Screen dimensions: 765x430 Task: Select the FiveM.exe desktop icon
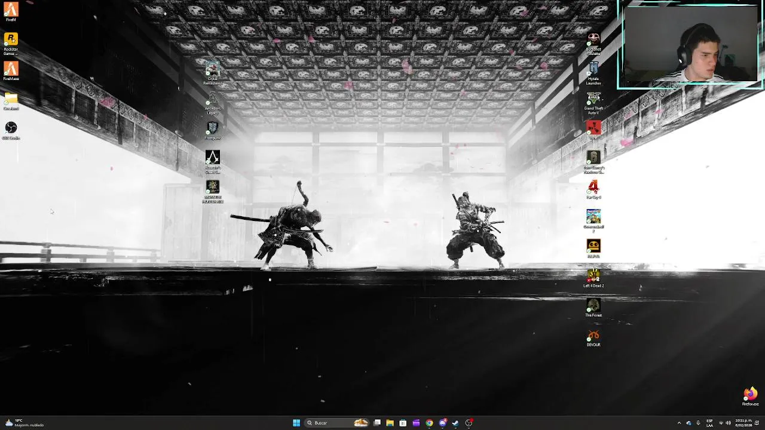tap(11, 71)
